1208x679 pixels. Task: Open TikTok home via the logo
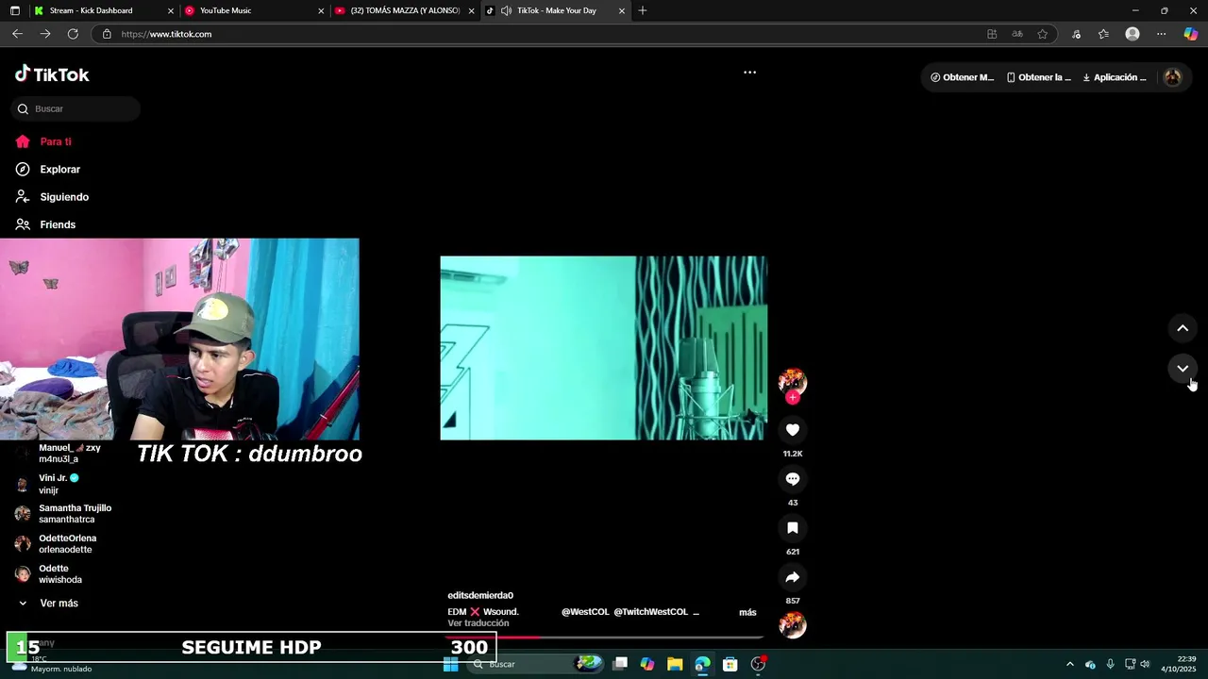click(52, 75)
